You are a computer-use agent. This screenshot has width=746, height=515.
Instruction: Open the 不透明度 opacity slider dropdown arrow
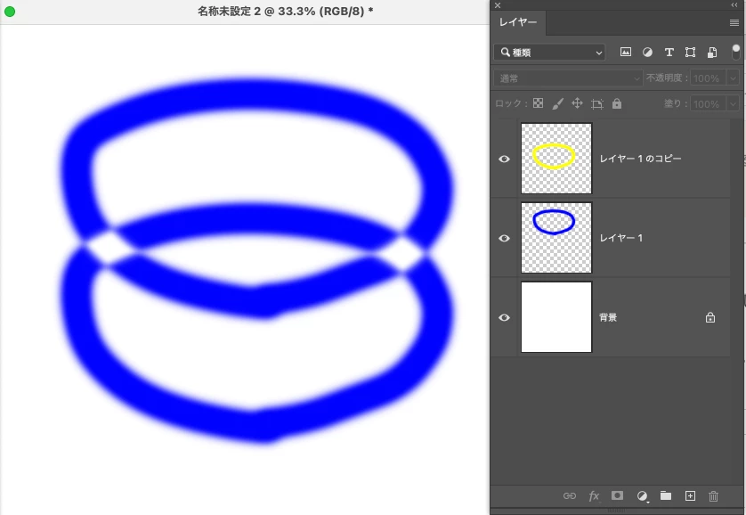coord(734,78)
